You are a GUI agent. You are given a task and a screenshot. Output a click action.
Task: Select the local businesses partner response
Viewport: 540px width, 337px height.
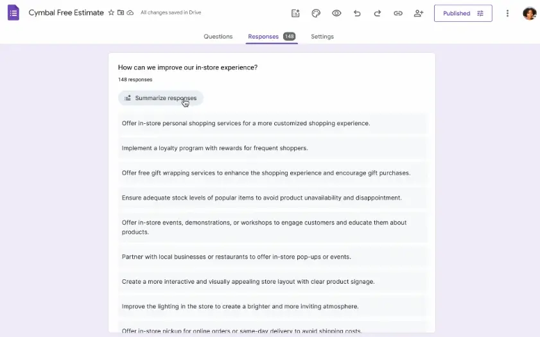coord(273,257)
